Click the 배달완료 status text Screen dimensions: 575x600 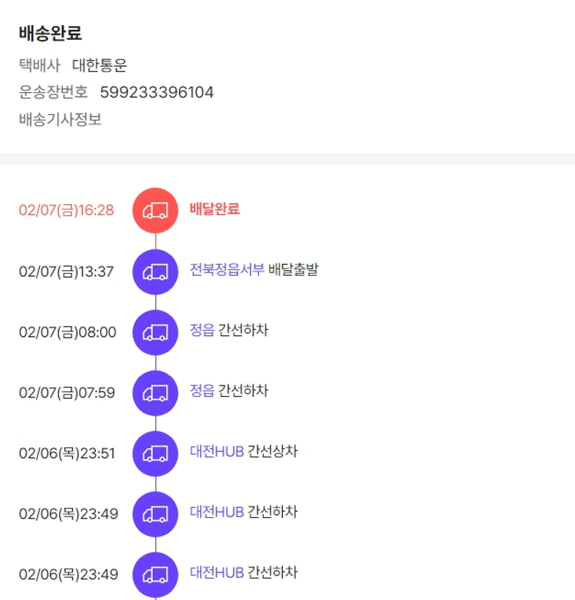click(214, 209)
